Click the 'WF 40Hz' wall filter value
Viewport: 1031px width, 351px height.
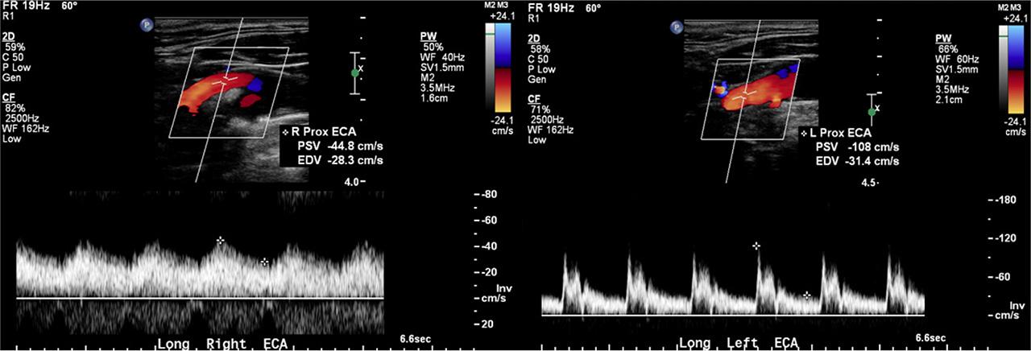tap(444, 56)
